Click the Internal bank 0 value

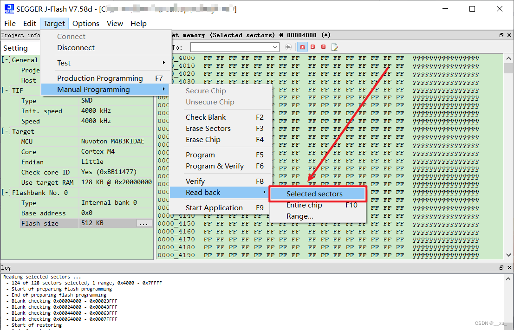click(x=109, y=202)
